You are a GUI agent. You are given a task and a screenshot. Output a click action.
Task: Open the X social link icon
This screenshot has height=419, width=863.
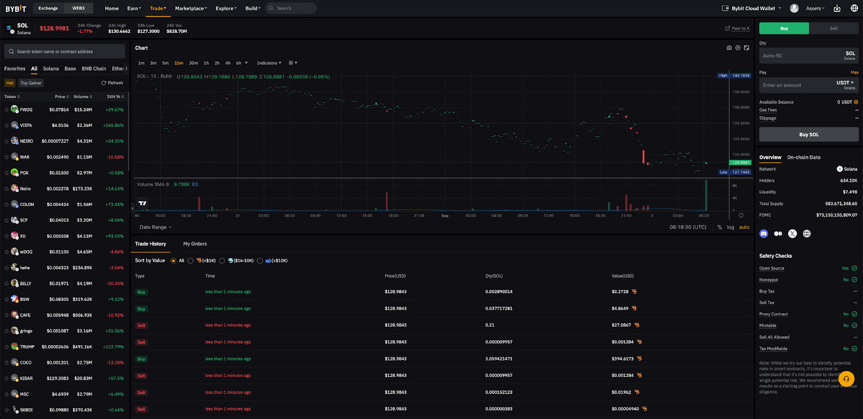tap(792, 233)
